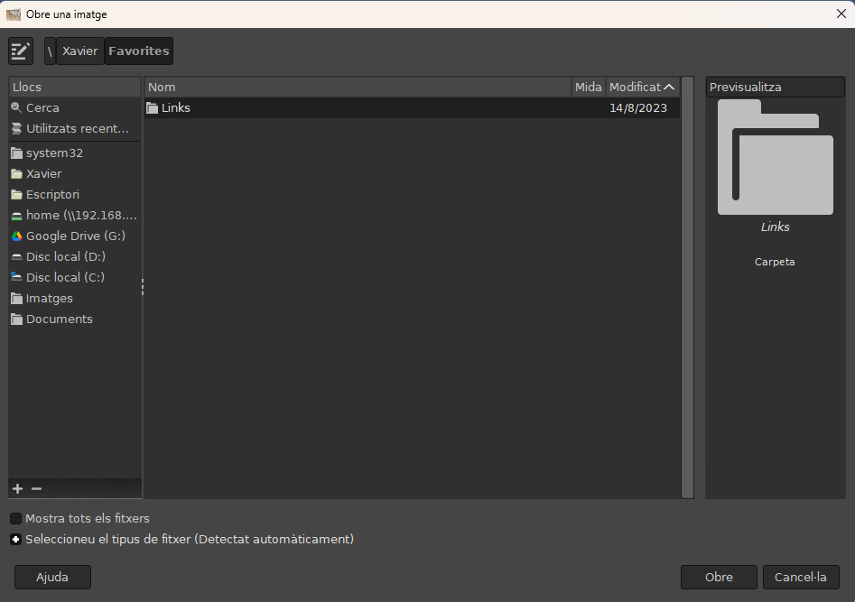855x602 pixels.
Task: Open Utilitzats recentment in places
Action: (x=75, y=129)
